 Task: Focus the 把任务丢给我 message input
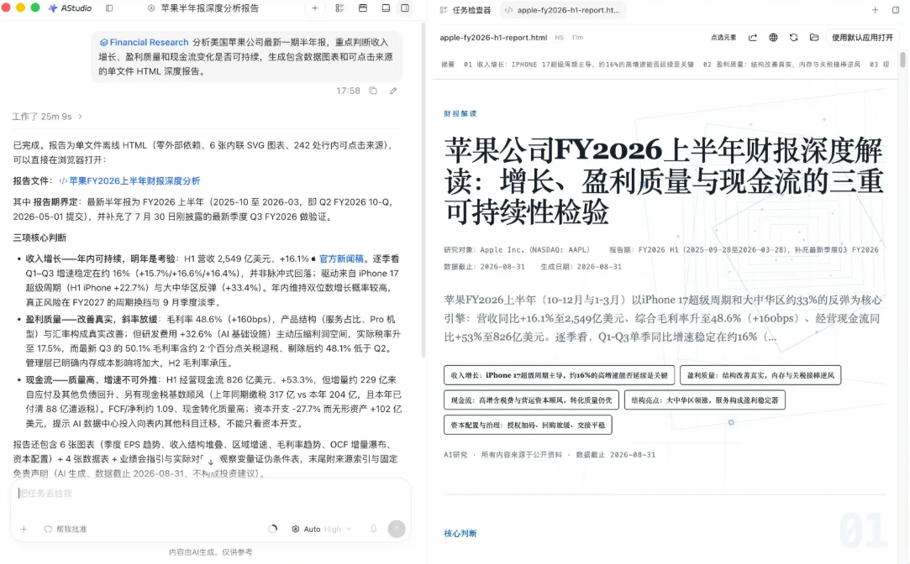pyautogui.click(x=210, y=493)
